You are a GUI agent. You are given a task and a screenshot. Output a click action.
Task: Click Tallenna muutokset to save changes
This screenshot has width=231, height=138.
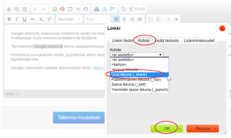pos(79,117)
